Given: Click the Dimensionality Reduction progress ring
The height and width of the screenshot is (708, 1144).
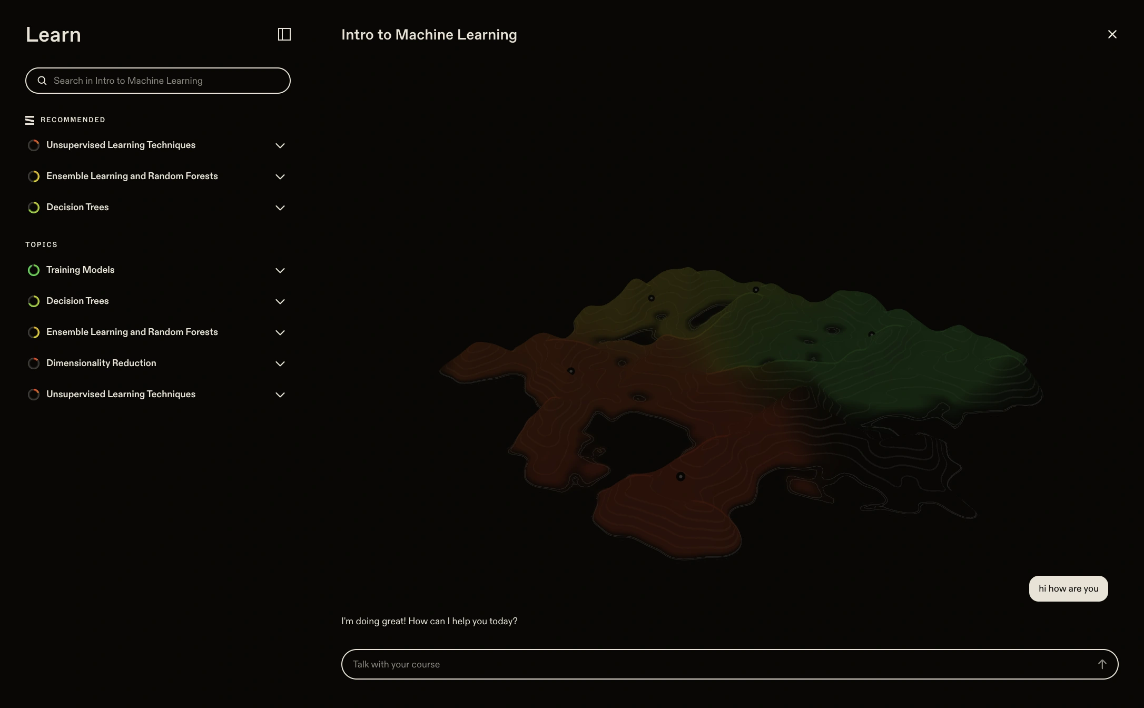Looking at the screenshot, I should coord(34,363).
